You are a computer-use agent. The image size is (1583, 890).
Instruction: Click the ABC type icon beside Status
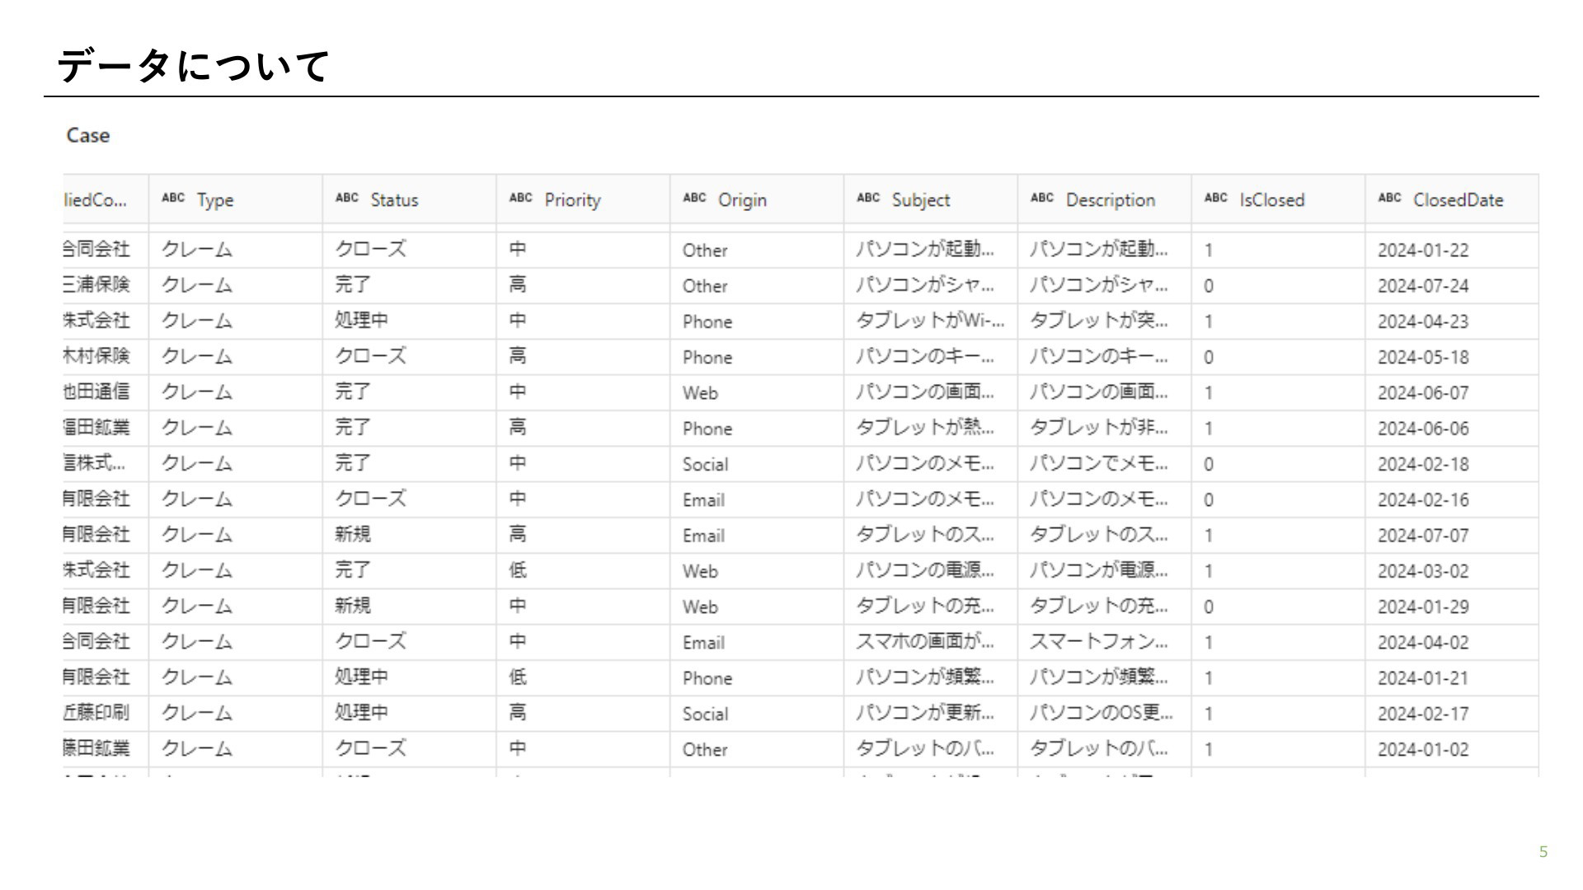tap(347, 198)
